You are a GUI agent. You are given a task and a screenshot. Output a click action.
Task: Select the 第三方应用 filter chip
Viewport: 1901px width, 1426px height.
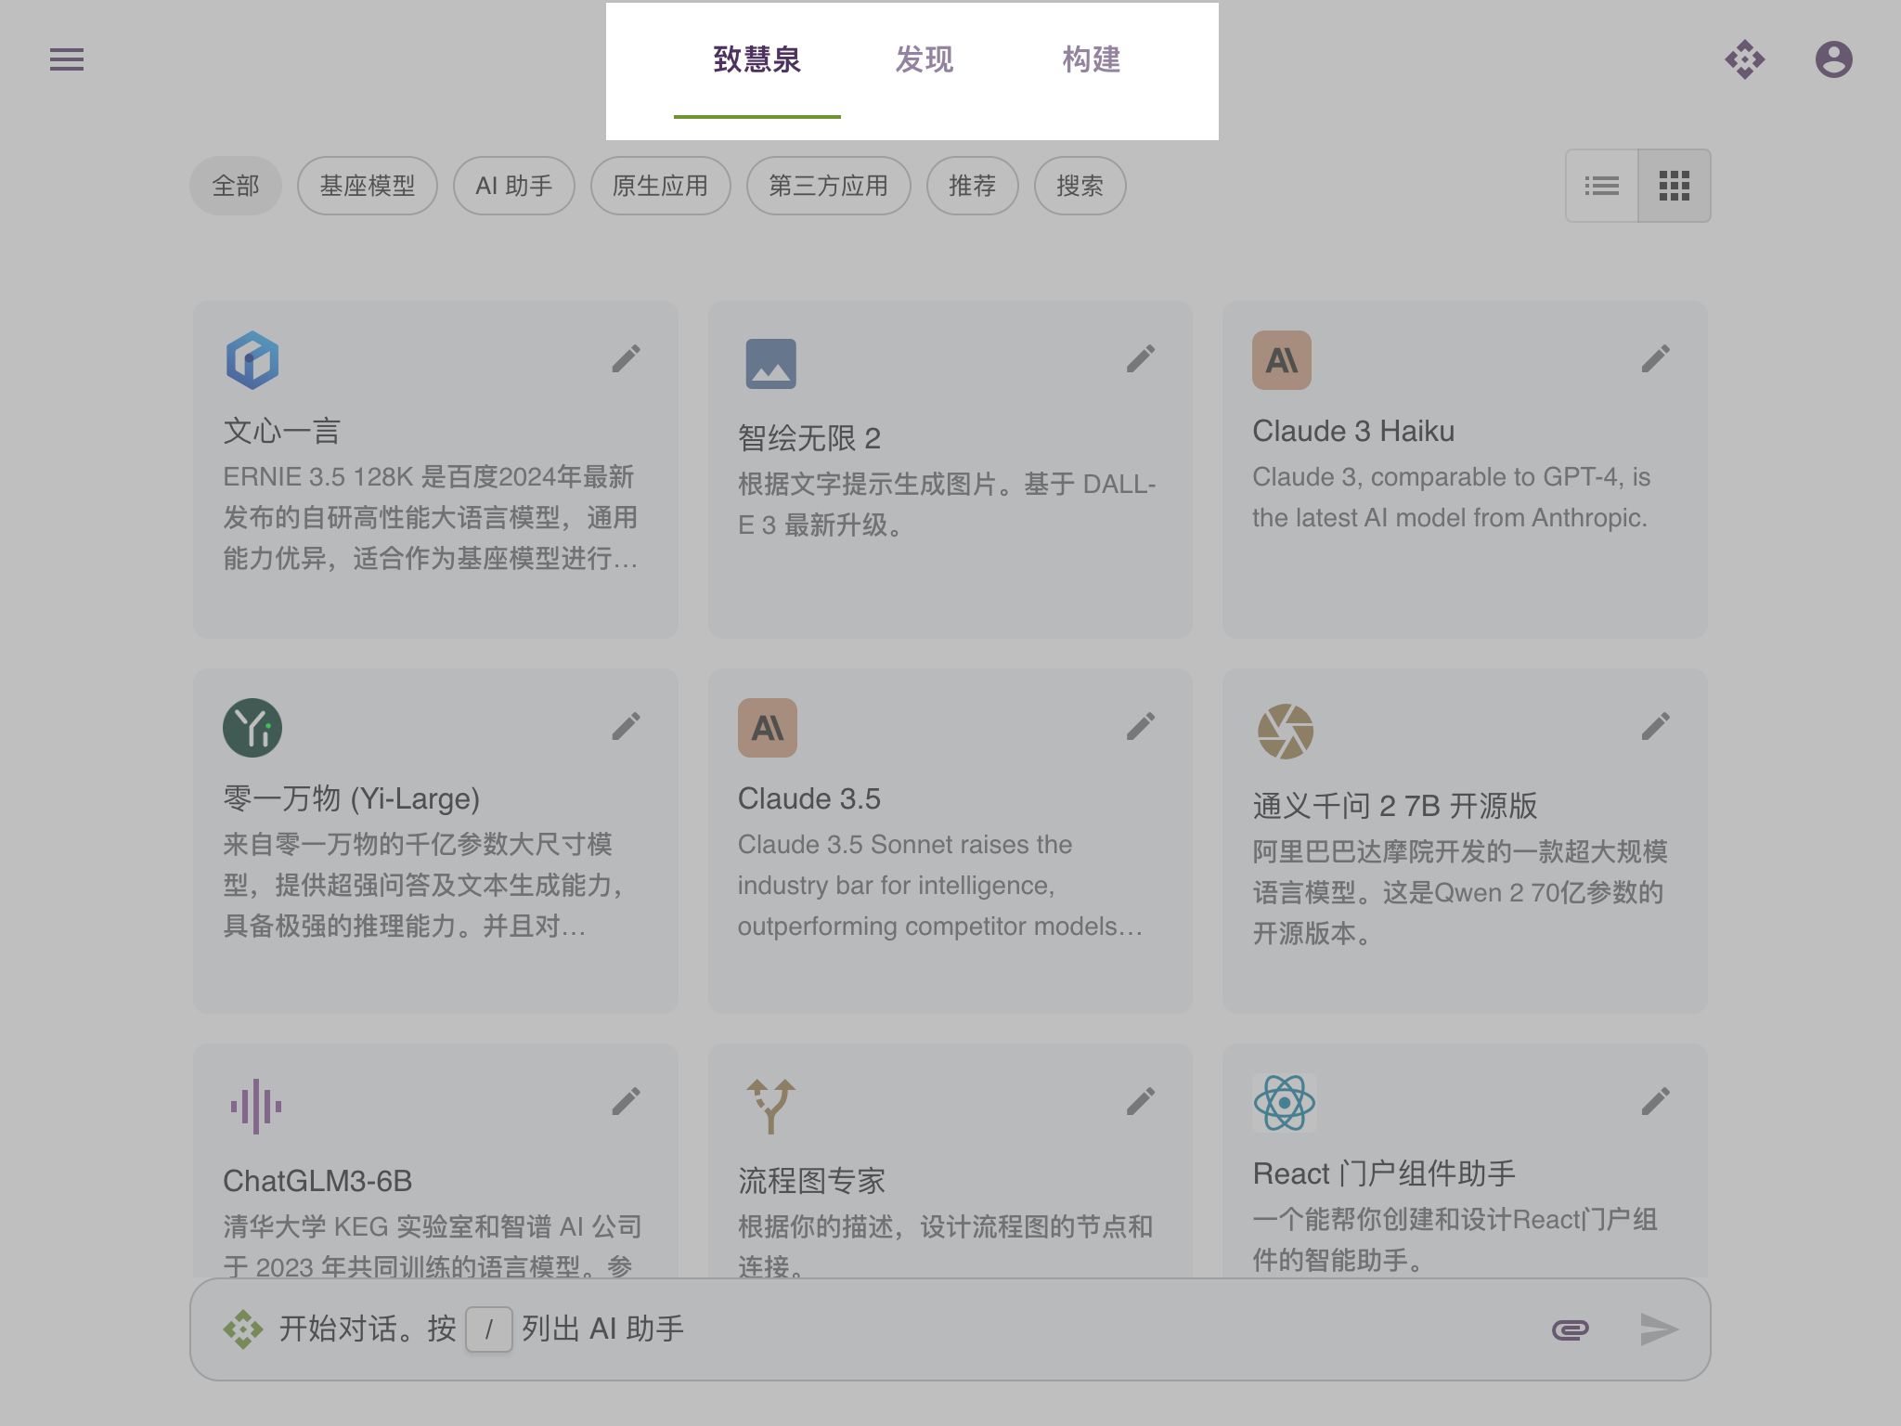click(829, 186)
